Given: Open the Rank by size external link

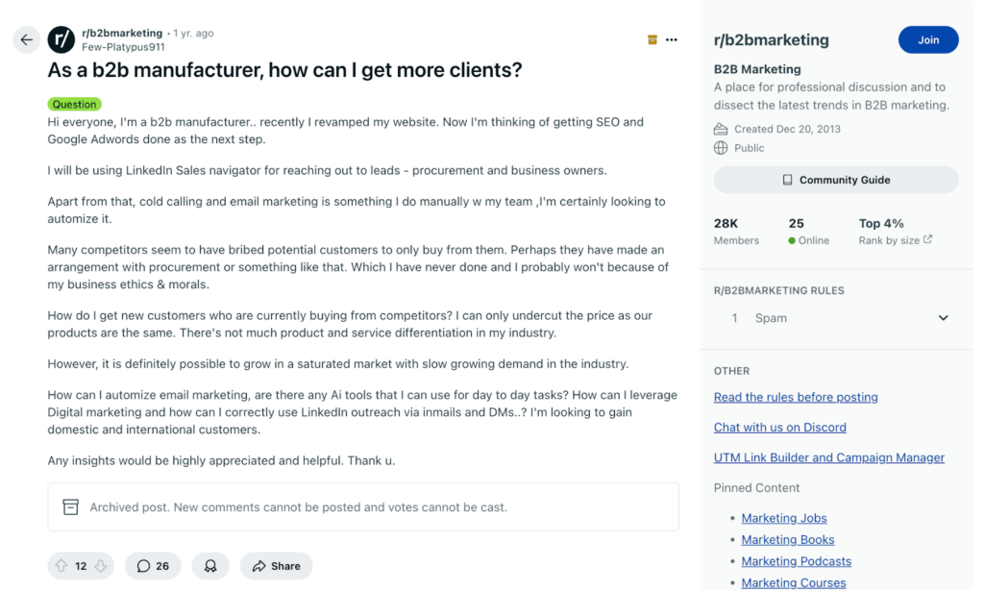Looking at the screenshot, I should pos(895,240).
